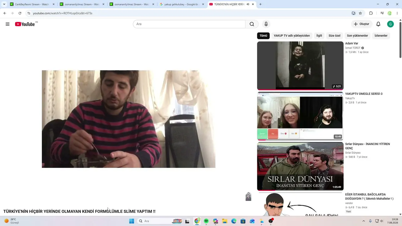Screen dimensions: 402x226
Task: Open the İsmail TÜRÜT channel link
Action: (353, 48)
